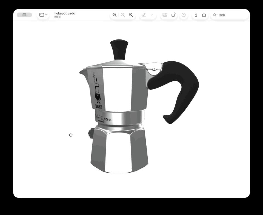Click the zoom out magnifier icon
Viewport: 263px width, 215px height.
(115, 15)
